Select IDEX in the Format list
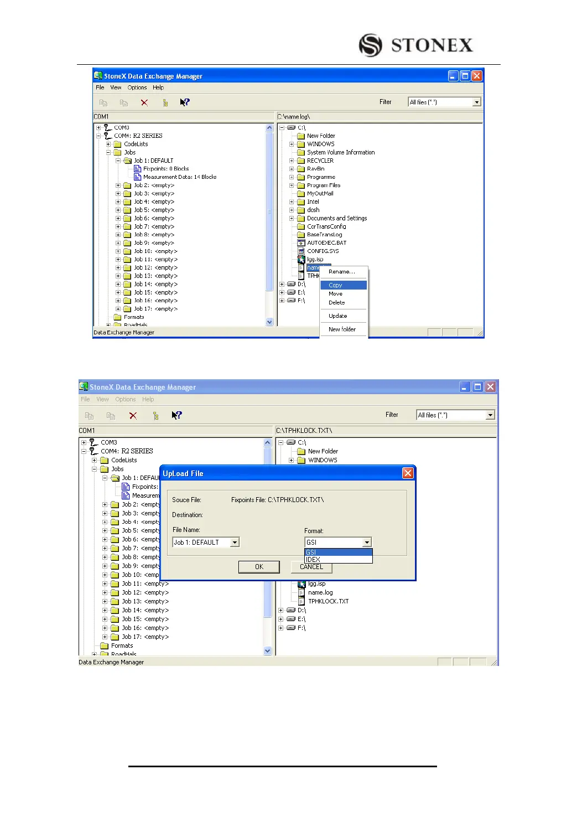Image resolution: width=577 pixels, height=816 pixels. point(339,560)
